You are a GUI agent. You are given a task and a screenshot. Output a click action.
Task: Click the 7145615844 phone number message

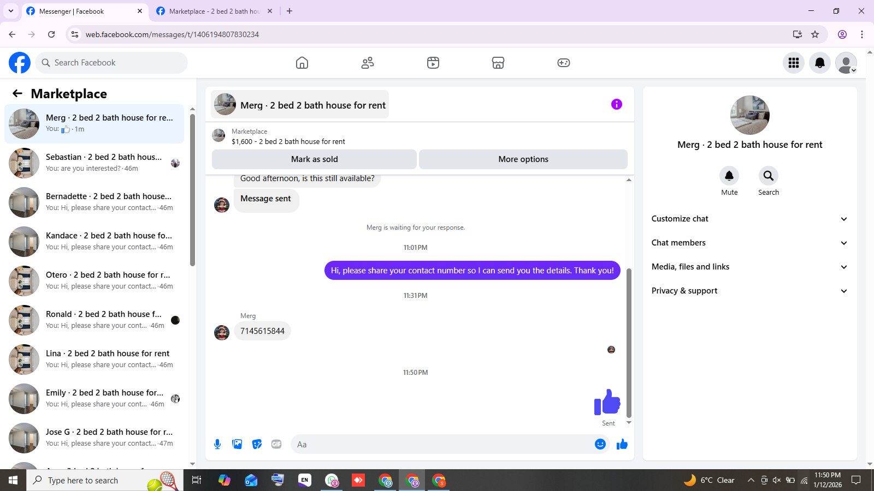[262, 331]
